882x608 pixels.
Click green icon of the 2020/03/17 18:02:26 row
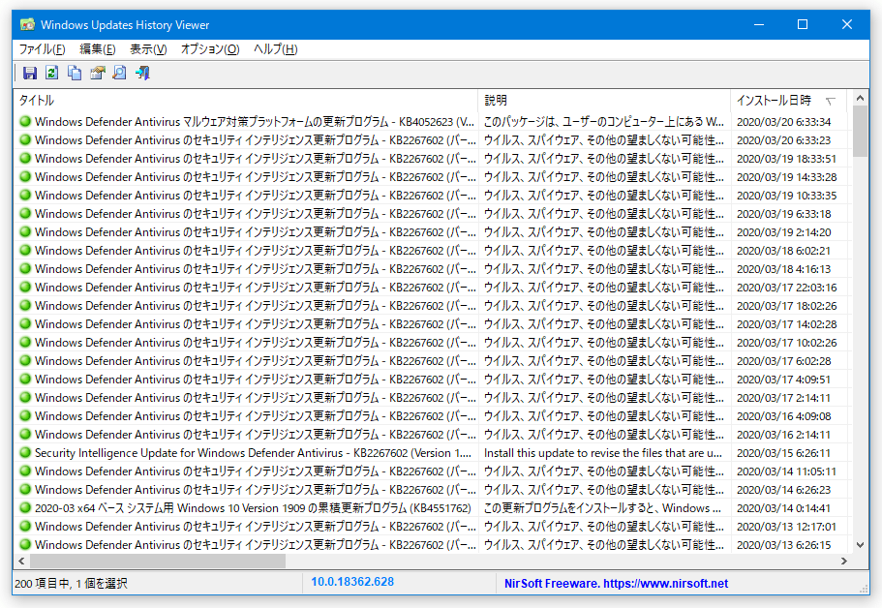click(25, 305)
